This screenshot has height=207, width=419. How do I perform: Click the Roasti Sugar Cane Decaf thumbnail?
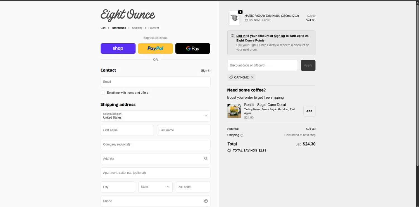tap(234, 111)
